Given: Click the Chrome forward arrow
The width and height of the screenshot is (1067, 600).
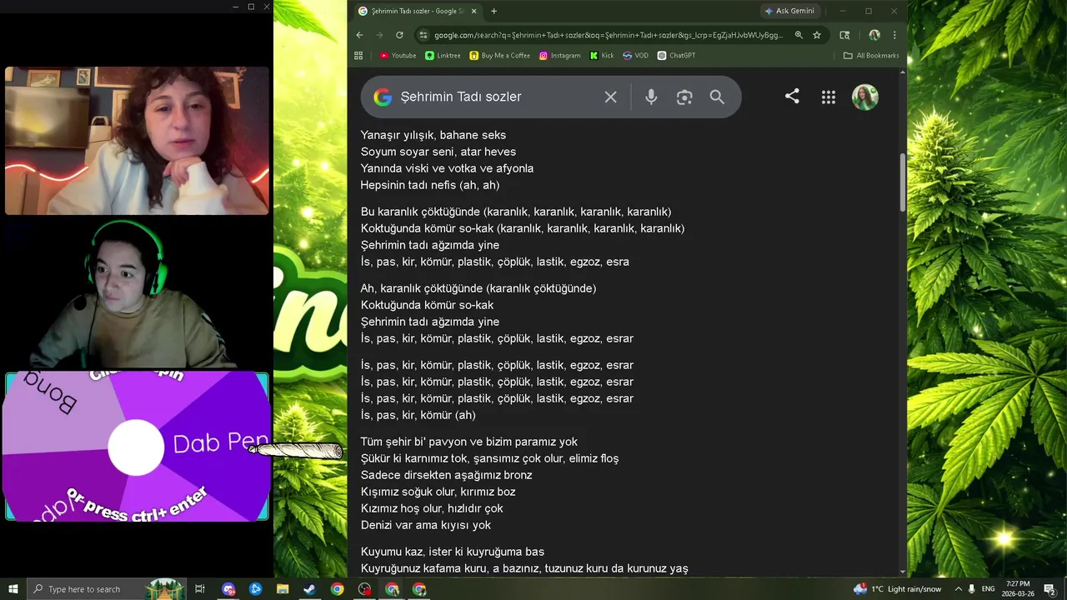Looking at the screenshot, I should [379, 35].
